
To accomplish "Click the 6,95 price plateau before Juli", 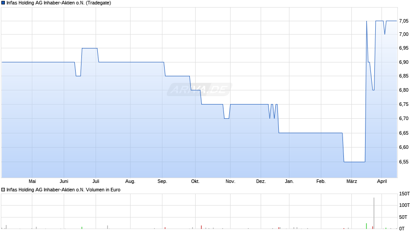I will point(89,48).
